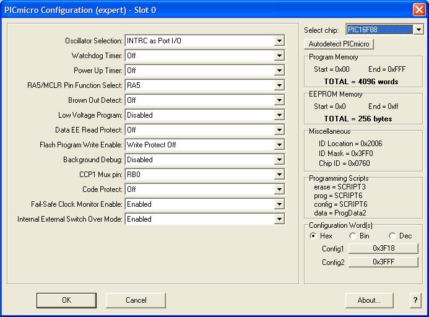Click the prog = SCRIPT6 entry
The width and height of the screenshot is (429, 317).
[x=338, y=196]
